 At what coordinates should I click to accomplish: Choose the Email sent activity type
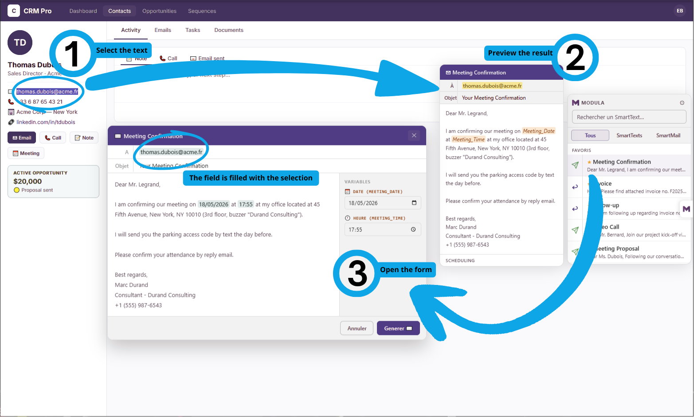pyautogui.click(x=207, y=58)
